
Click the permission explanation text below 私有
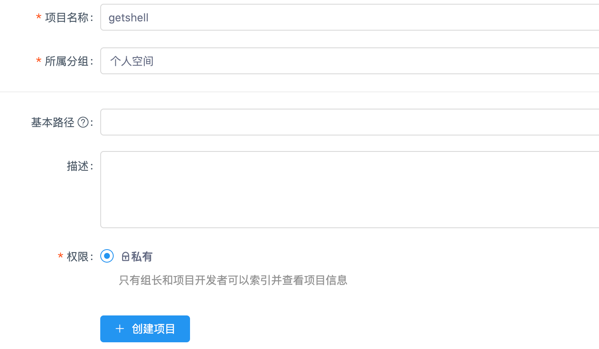(232, 280)
